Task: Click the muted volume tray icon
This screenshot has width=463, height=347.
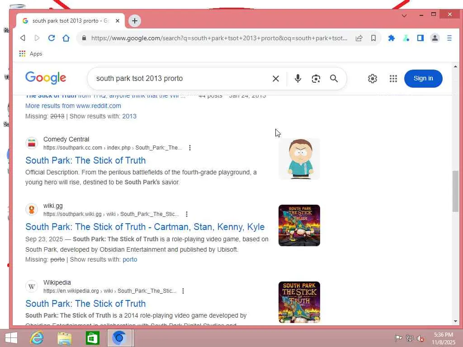Action: tap(420, 338)
